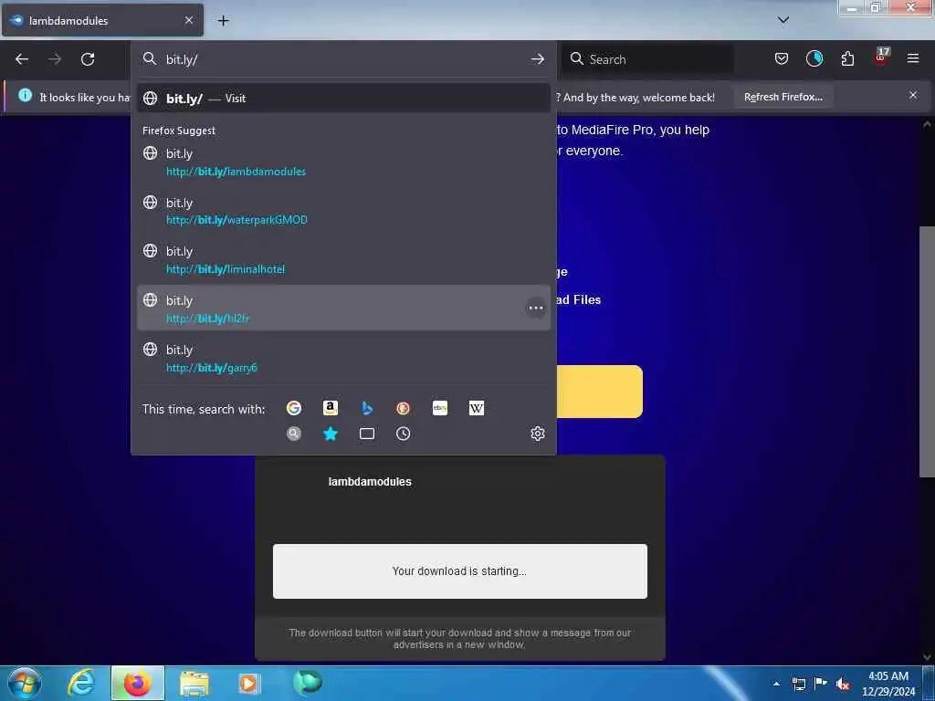The image size is (935, 701).
Task: Click the Firefox taskbar icon
Action: [x=137, y=683]
